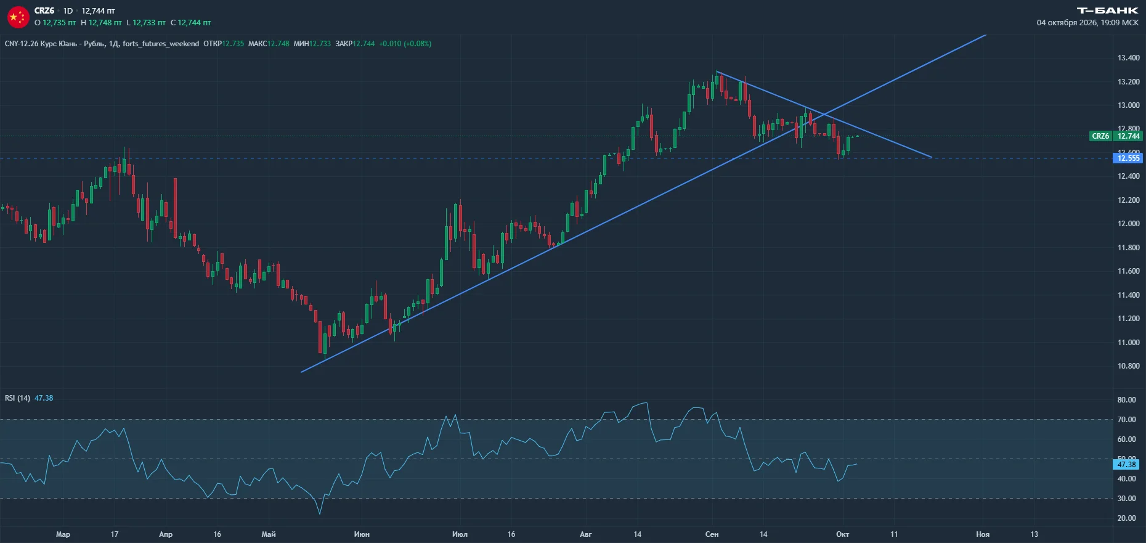The image size is (1146, 543).
Task: Click the 'Июл' month label on time axis
Action: [x=460, y=534]
